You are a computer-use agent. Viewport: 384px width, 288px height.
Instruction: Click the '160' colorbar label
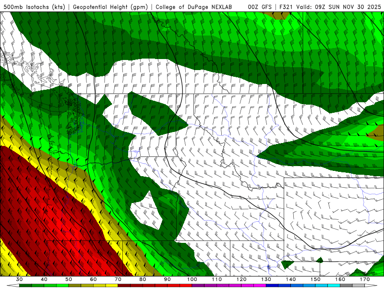[340, 279]
